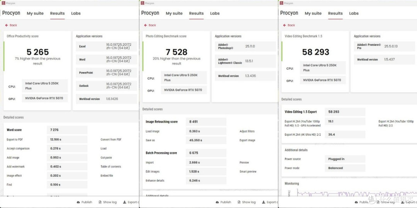Go back in the Photo Editing window
Viewport: 417px width, 208px height.
(150, 25)
